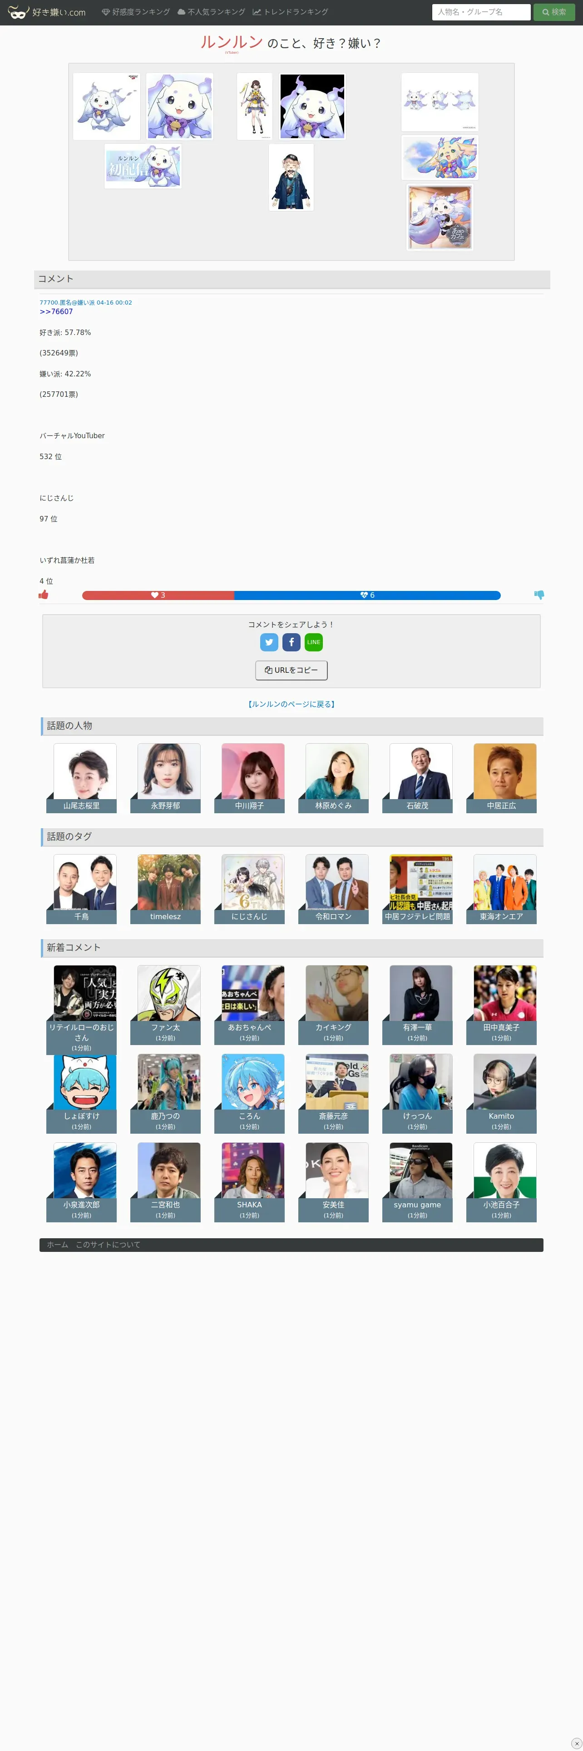Open the >>76607 reply reference
583x1751 pixels.
tap(56, 312)
